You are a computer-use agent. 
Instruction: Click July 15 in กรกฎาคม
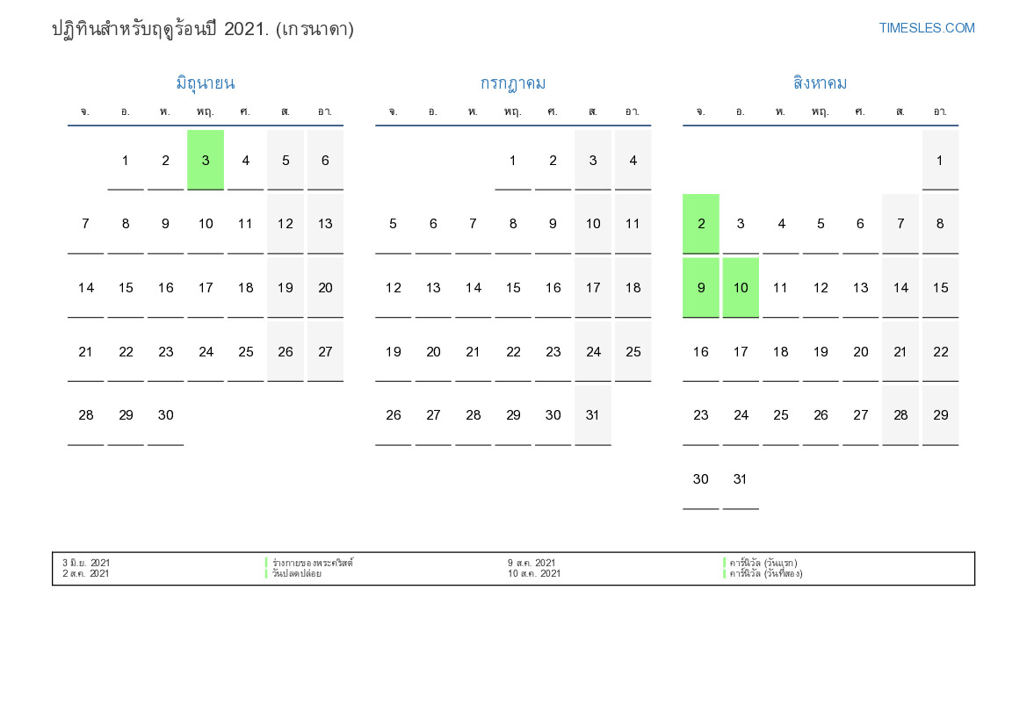[513, 288]
